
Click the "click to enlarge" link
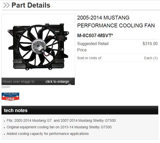point(57,81)
